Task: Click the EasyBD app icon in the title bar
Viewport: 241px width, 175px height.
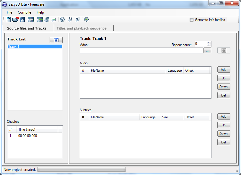Action: click(5, 4)
